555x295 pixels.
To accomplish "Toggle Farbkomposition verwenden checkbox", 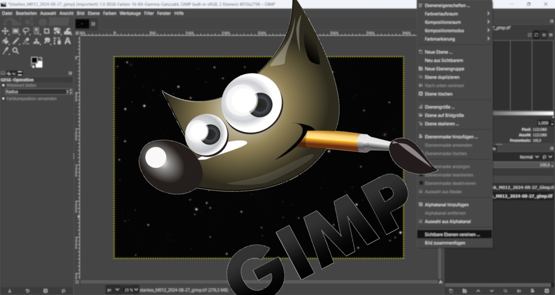I will pos(3,99).
